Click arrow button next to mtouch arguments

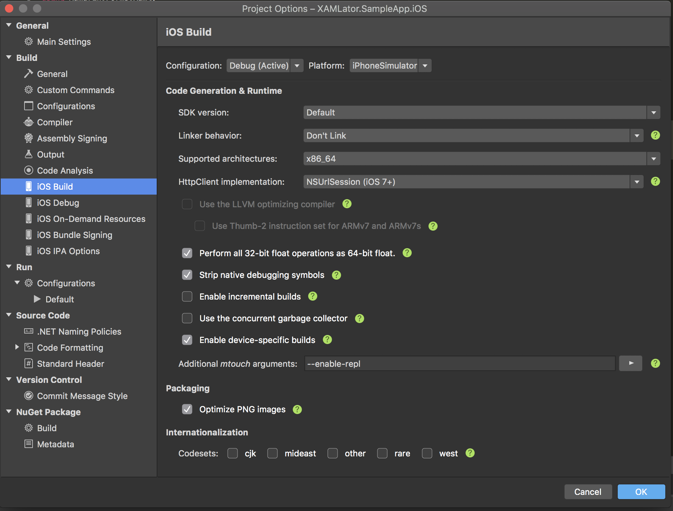click(x=630, y=363)
